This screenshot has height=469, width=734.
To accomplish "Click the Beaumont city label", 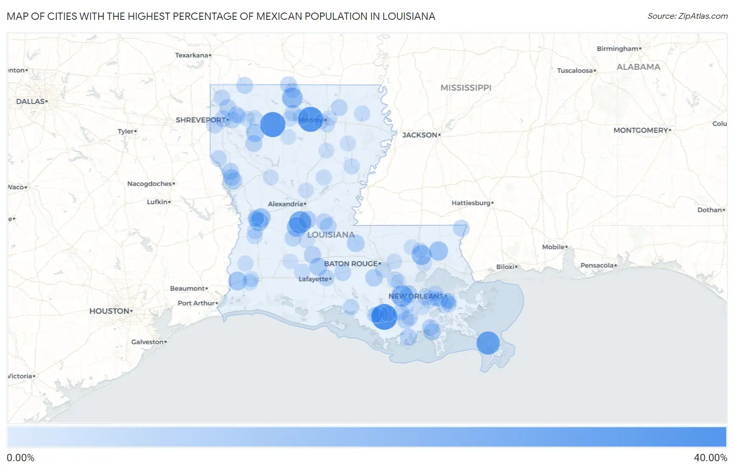I will pos(187,288).
